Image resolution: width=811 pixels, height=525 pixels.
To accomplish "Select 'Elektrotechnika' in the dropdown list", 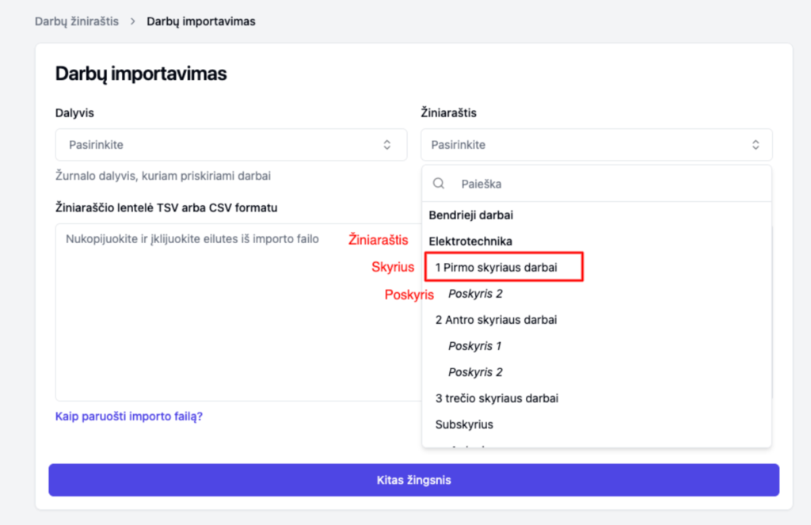I will click(x=470, y=241).
